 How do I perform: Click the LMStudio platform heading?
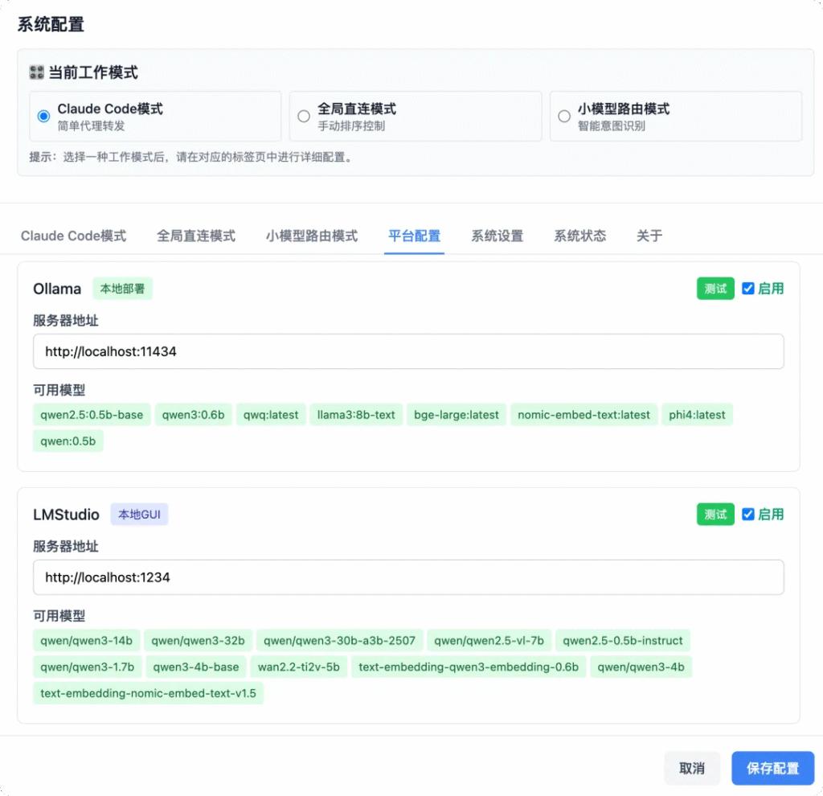66,515
